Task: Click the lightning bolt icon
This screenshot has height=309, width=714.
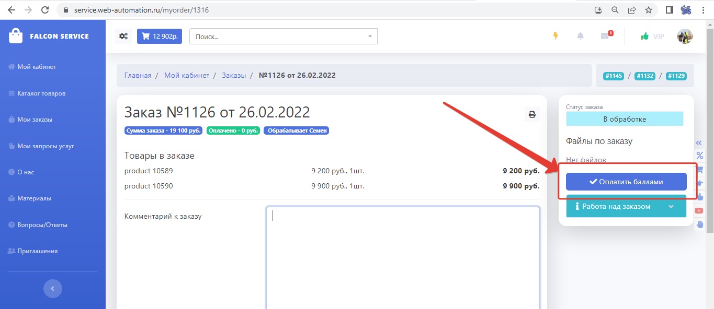Action: click(x=556, y=36)
